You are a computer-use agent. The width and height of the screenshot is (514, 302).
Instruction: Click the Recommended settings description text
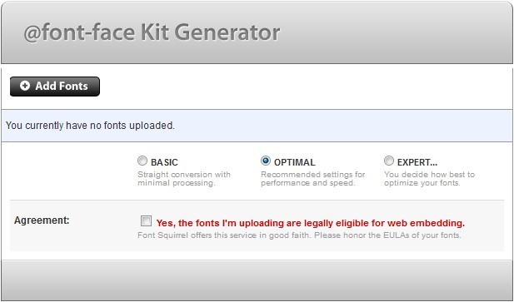point(313,179)
